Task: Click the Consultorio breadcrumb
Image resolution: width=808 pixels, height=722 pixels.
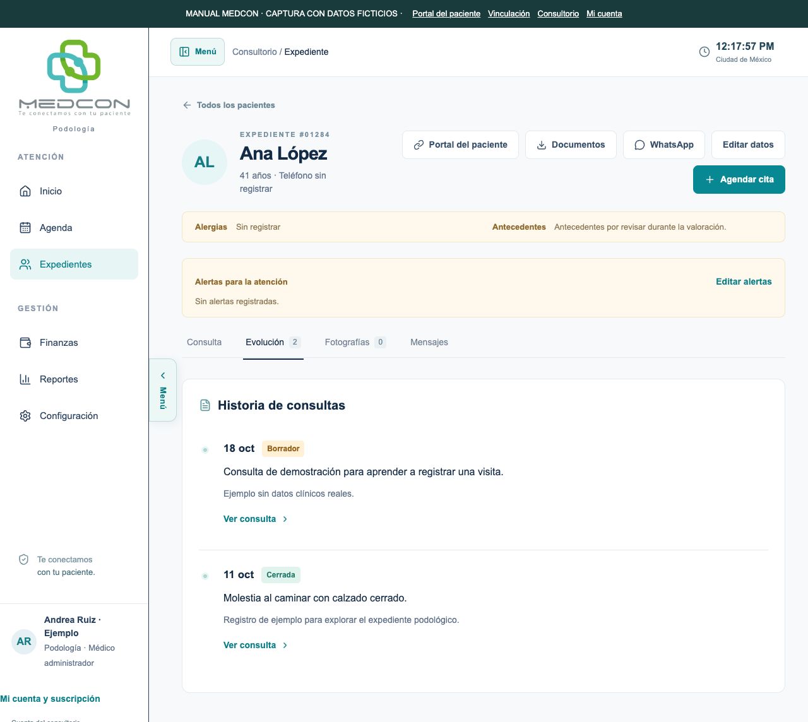Action: click(x=254, y=52)
